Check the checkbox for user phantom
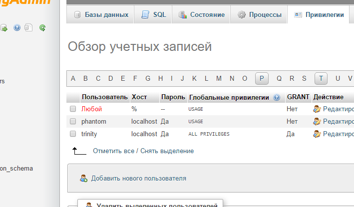The height and width of the screenshot is (207, 354). [x=73, y=121]
